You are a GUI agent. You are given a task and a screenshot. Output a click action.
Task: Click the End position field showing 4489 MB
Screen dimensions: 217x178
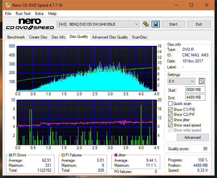click(x=195, y=97)
